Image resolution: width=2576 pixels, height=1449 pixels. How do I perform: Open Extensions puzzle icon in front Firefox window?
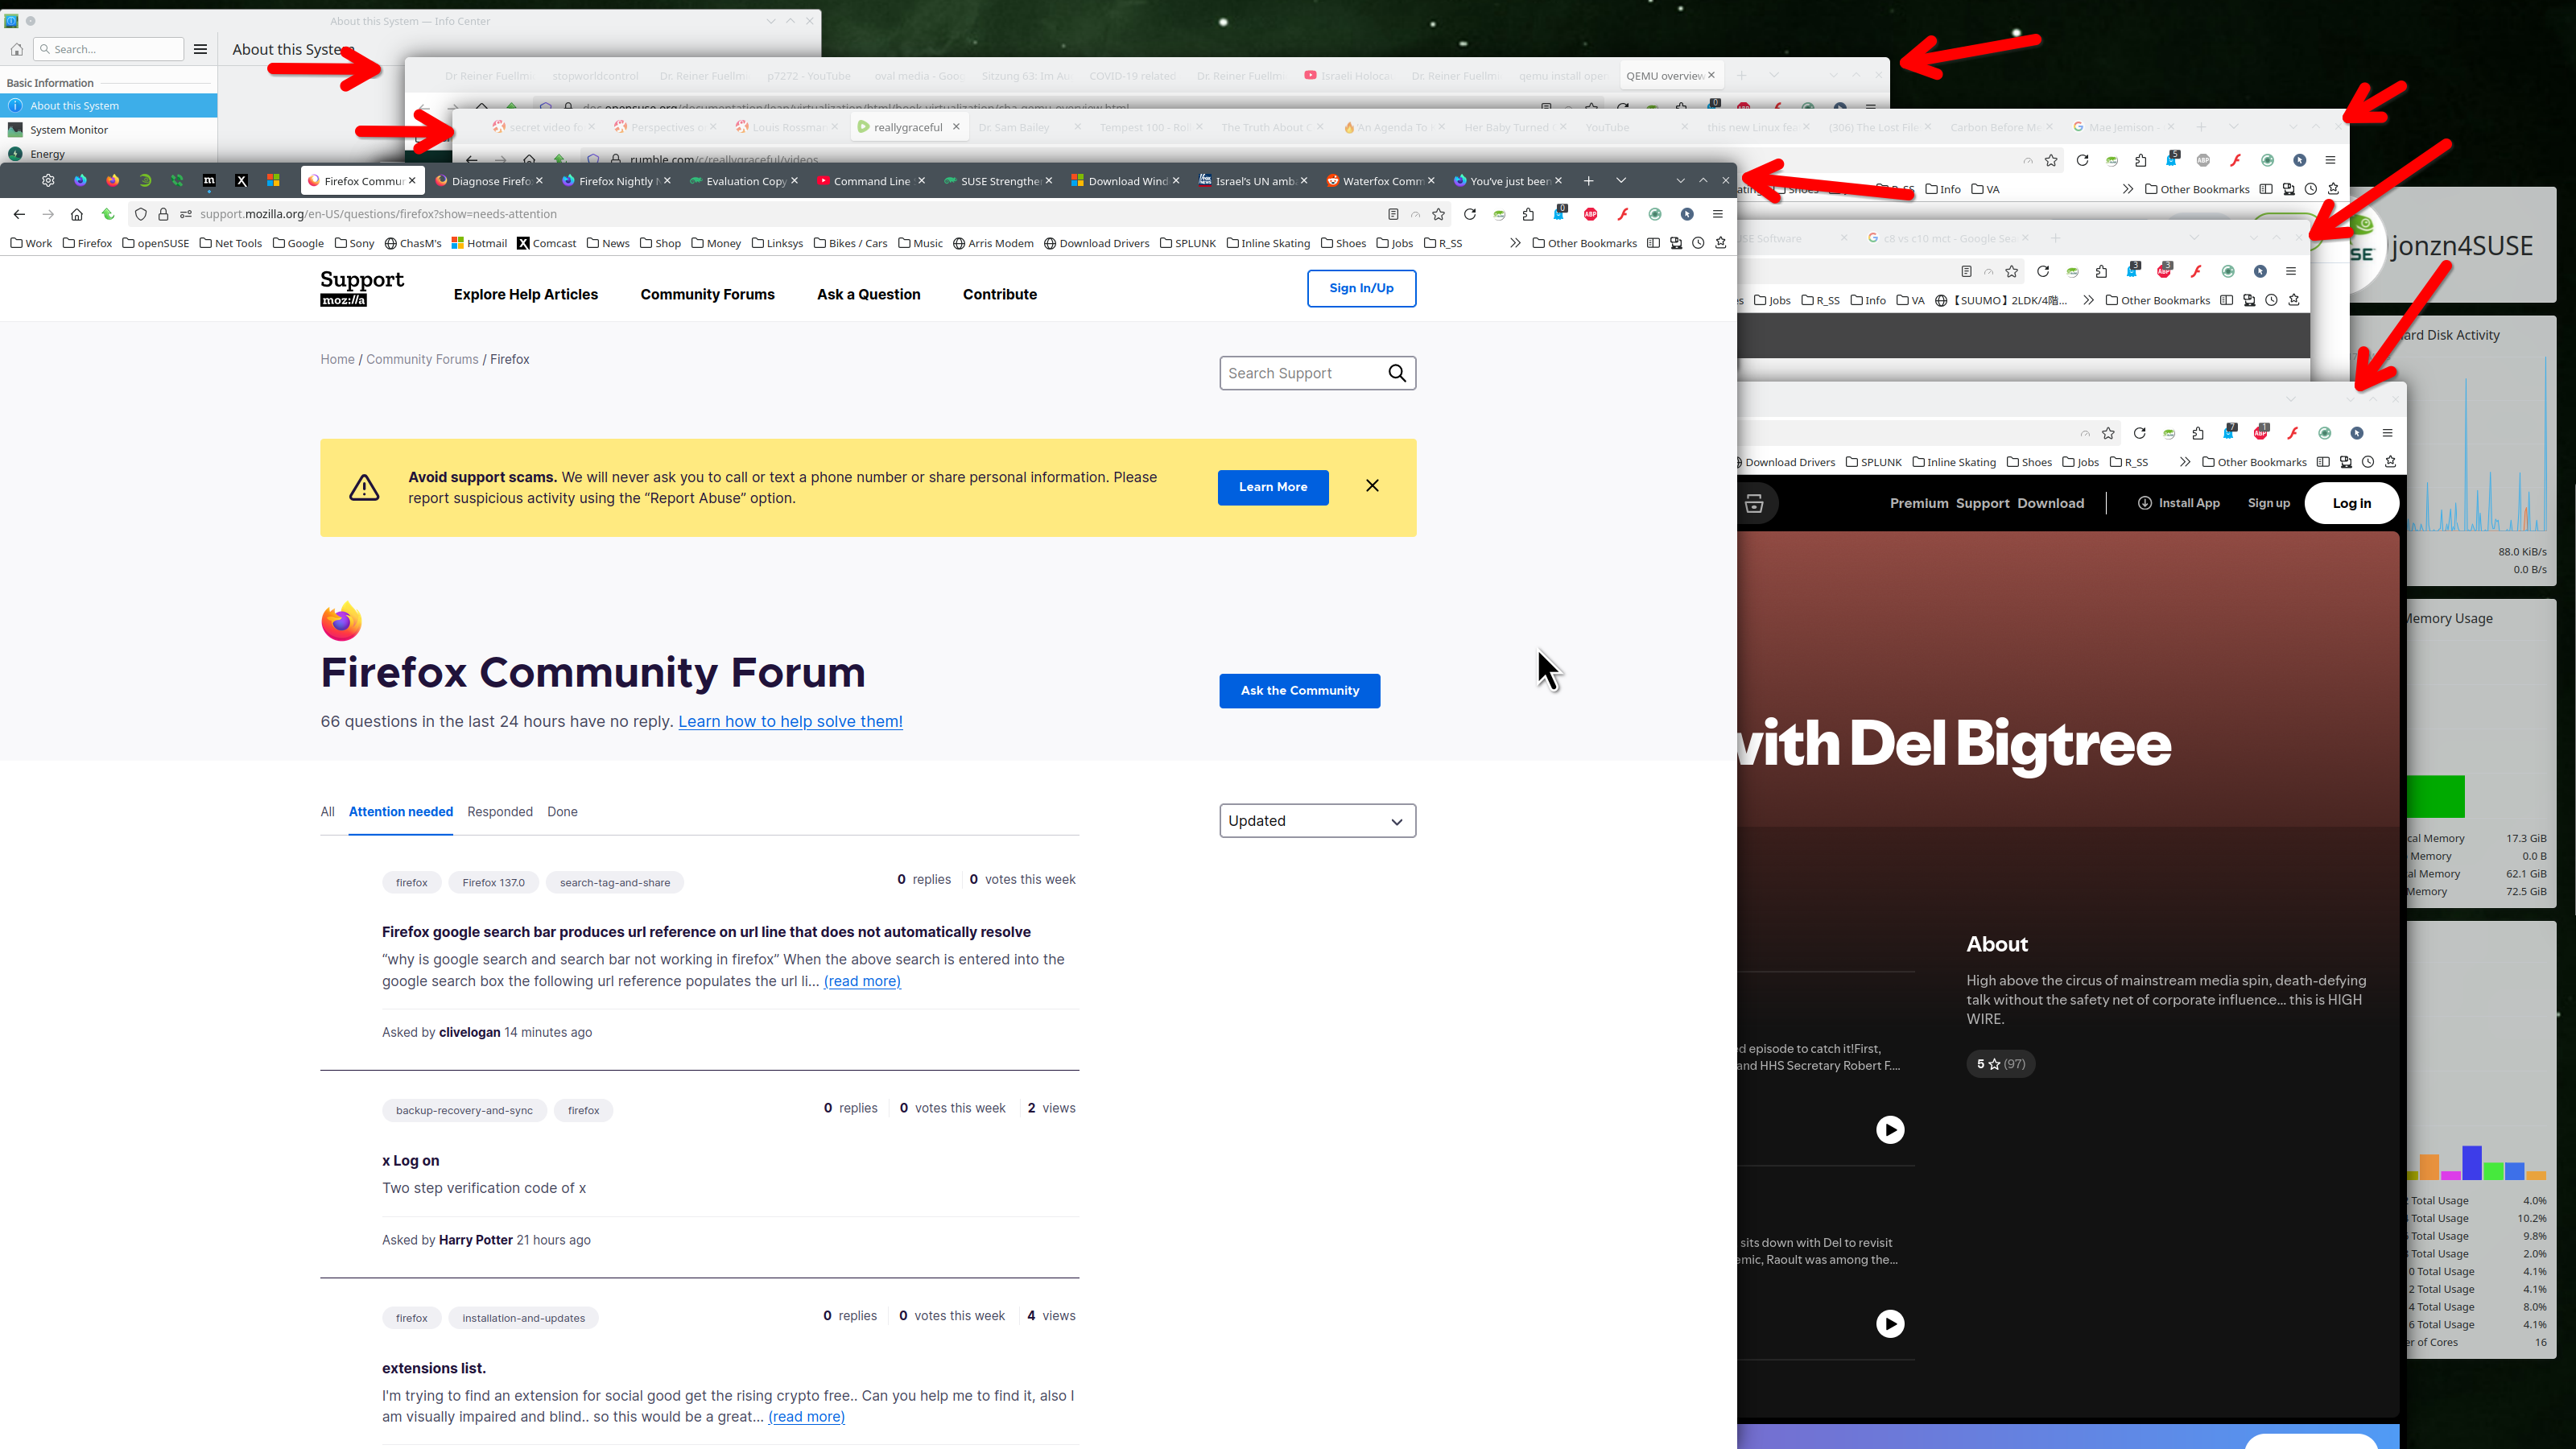pyautogui.click(x=1528, y=214)
